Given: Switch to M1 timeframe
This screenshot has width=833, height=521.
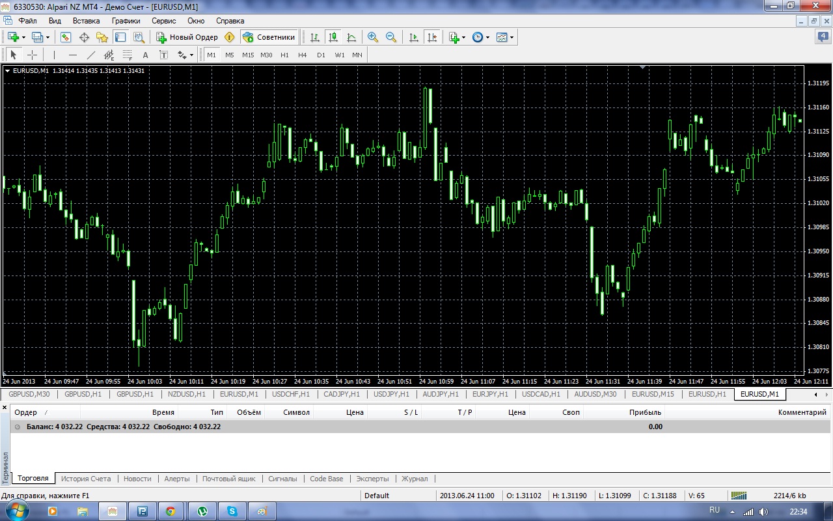Looking at the screenshot, I should point(212,55).
